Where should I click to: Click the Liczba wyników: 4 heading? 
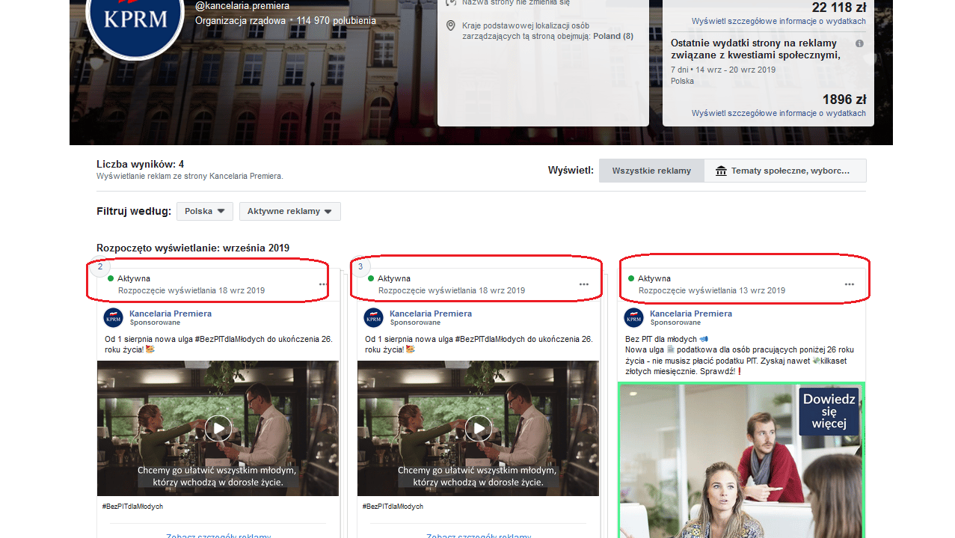pos(140,165)
